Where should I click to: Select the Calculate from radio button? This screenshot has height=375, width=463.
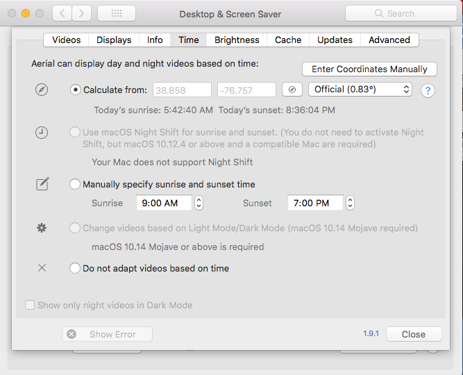point(76,90)
